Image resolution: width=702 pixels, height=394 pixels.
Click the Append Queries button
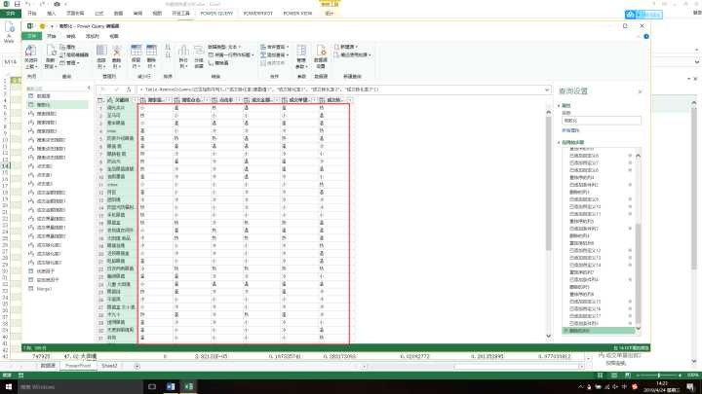[x=275, y=54]
